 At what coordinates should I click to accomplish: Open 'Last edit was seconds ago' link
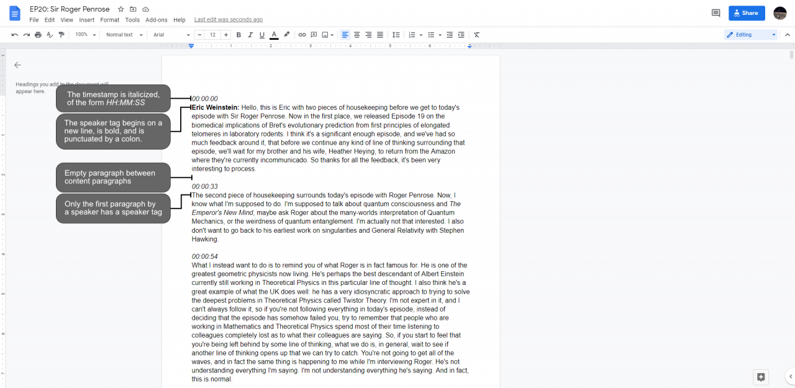[x=228, y=20]
